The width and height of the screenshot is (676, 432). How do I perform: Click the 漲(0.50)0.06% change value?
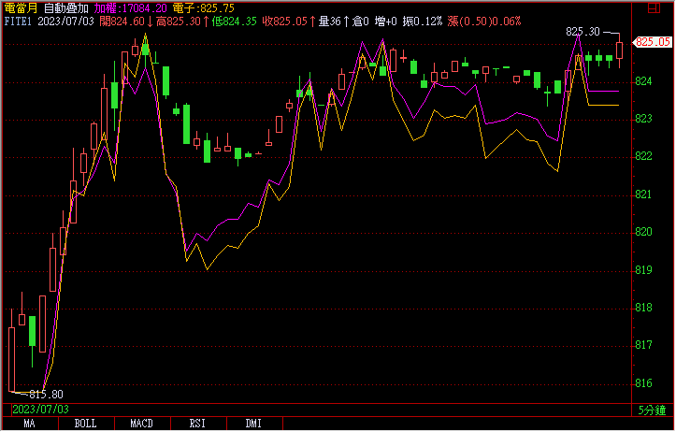pyautogui.click(x=484, y=22)
